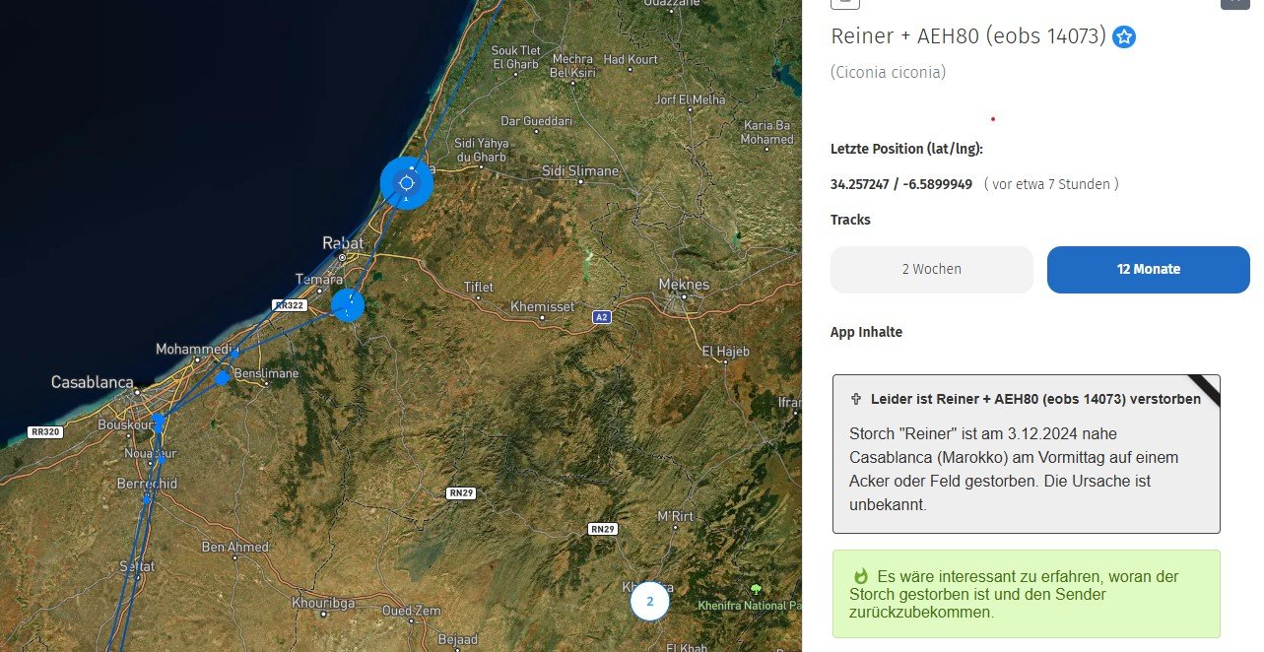Select the 12 Monate track range

(1148, 270)
